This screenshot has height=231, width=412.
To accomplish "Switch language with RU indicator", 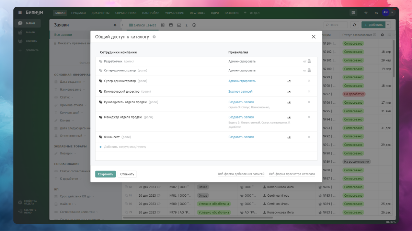I will [376, 13].
